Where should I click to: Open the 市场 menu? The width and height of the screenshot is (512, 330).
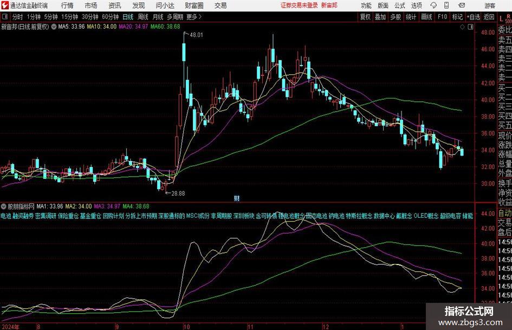point(91,5)
